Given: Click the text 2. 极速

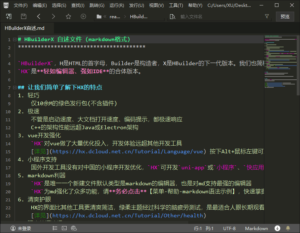Looking at the screenshot, I should (28, 111).
